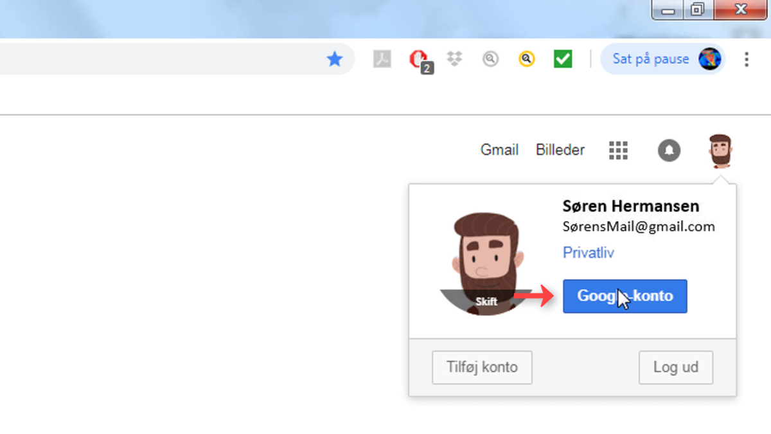This screenshot has width=771, height=434.
Task: Click Skift on the profile picture
Action: pyautogui.click(x=486, y=302)
